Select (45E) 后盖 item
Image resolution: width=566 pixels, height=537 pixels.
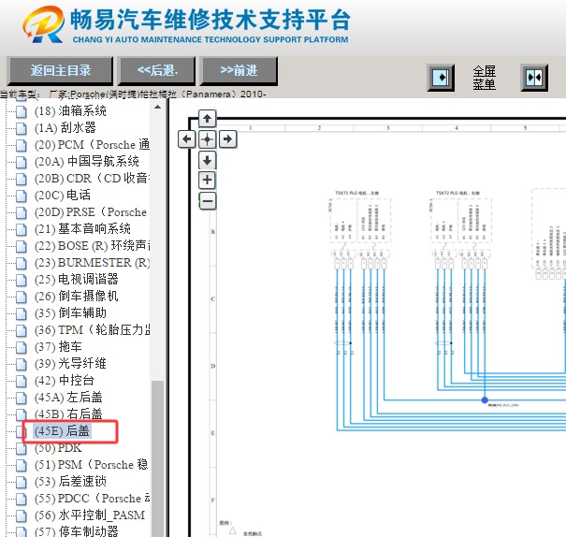[62, 431]
